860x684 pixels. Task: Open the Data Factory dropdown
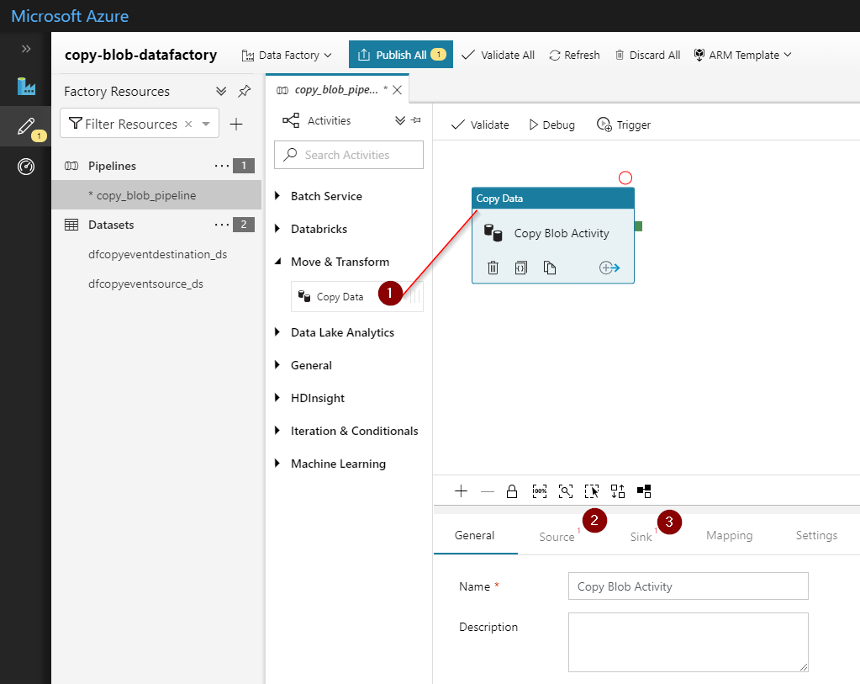pos(287,55)
